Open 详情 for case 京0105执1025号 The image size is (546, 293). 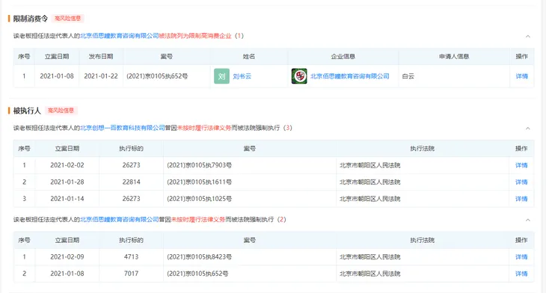point(521,199)
